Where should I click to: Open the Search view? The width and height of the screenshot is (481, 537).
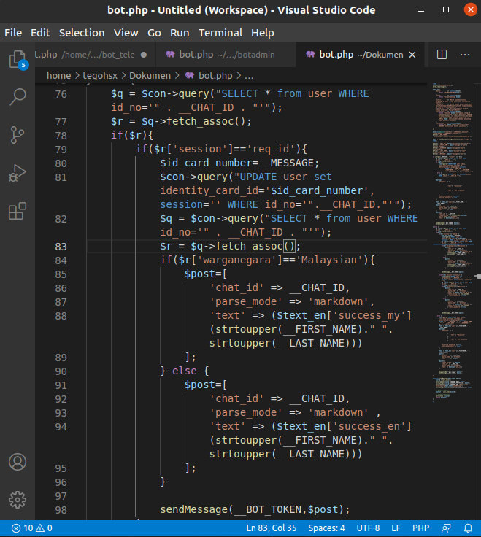point(18,96)
